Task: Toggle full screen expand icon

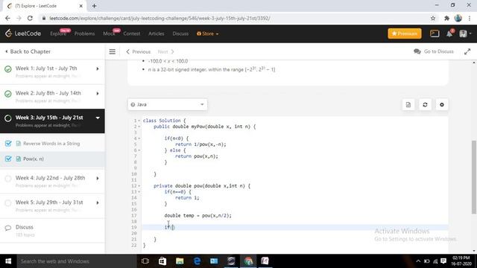Action: [x=467, y=51]
